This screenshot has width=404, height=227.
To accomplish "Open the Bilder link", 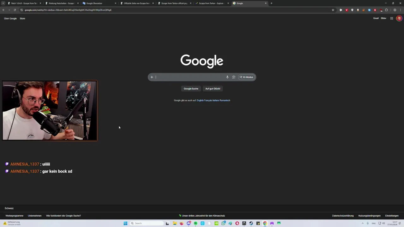I will pos(383,18).
